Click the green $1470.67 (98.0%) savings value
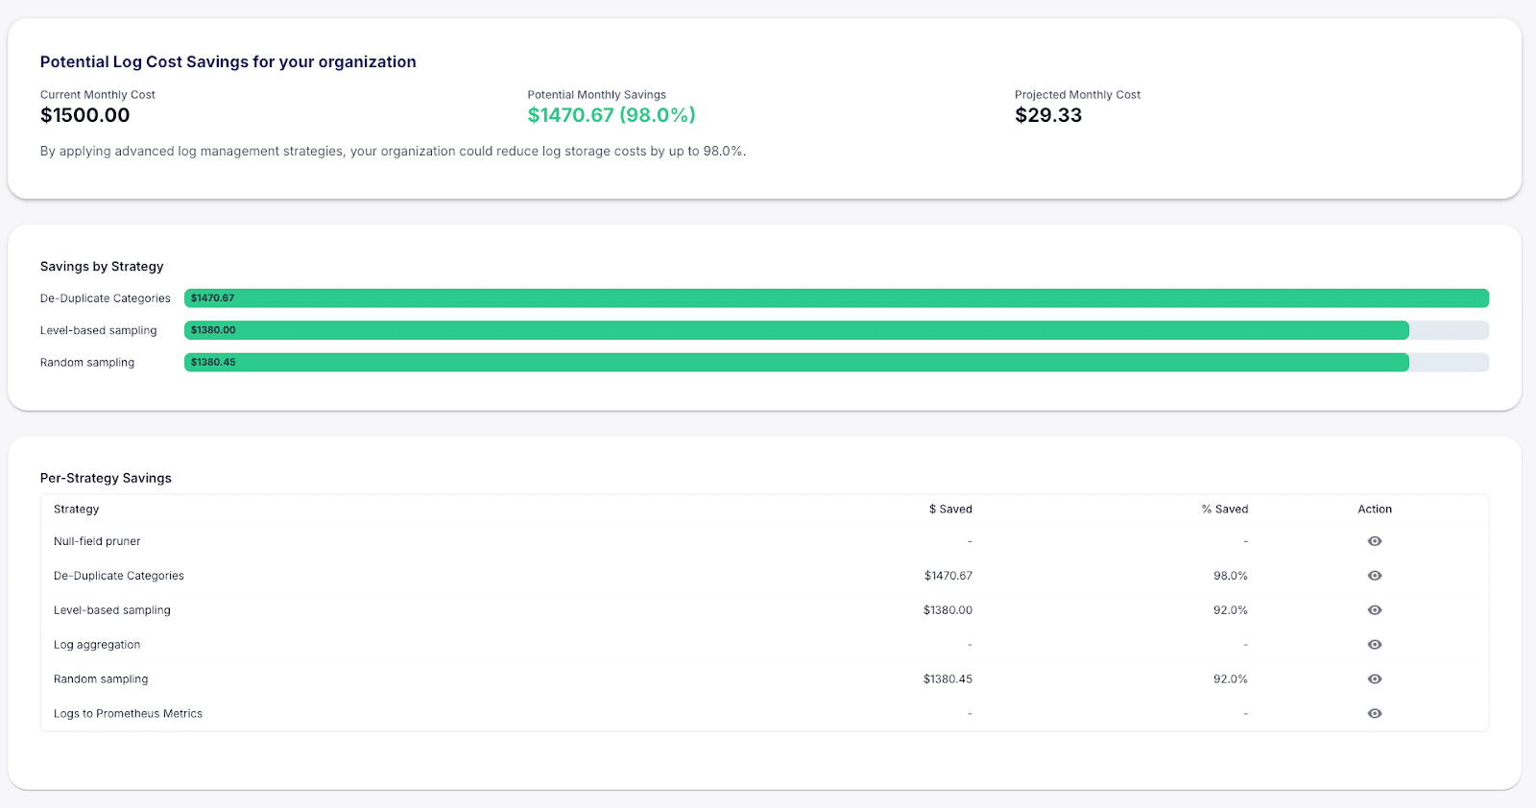The image size is (1536, 808). point(612,115)
